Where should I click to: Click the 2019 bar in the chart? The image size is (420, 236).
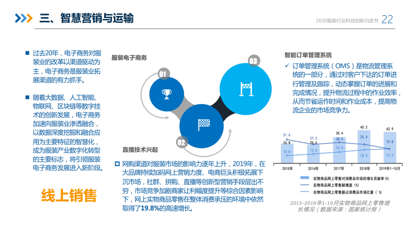point(390,147)
